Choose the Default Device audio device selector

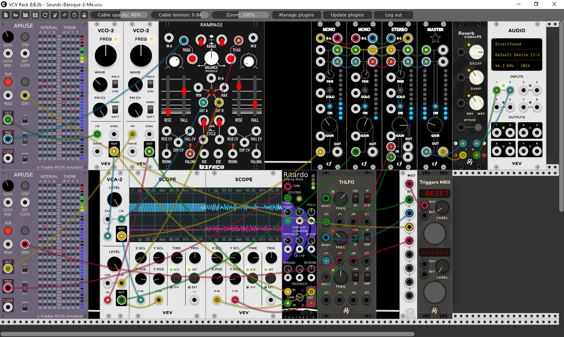[x=517, y=55]
